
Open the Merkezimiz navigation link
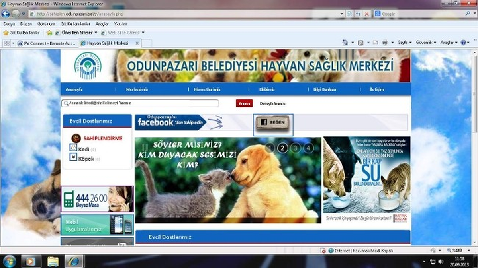137,90
